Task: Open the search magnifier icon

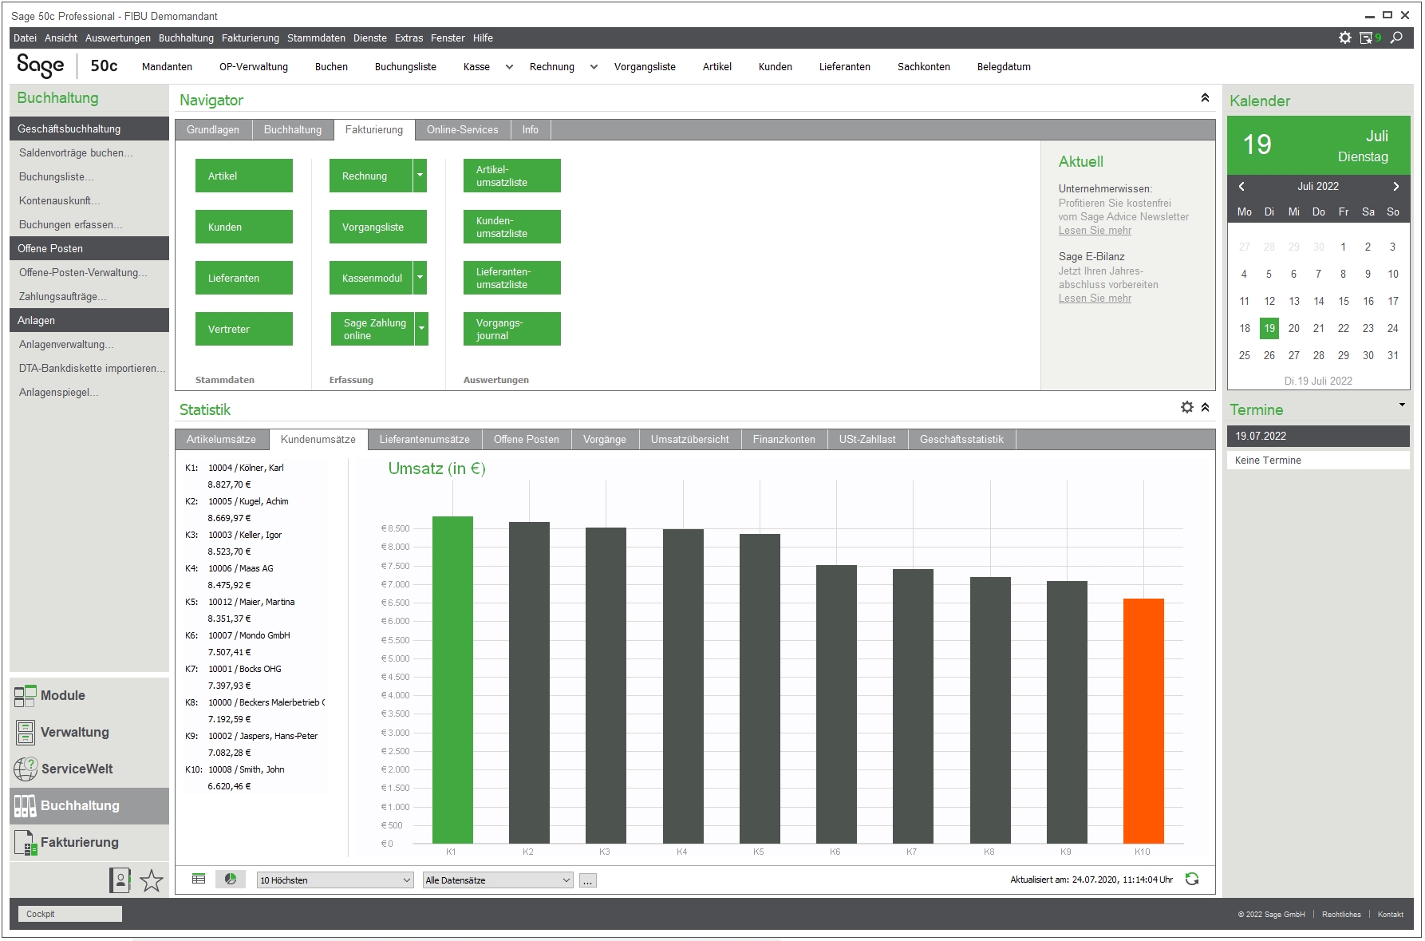Action: pyautogui.click(x=1396, y=38)
